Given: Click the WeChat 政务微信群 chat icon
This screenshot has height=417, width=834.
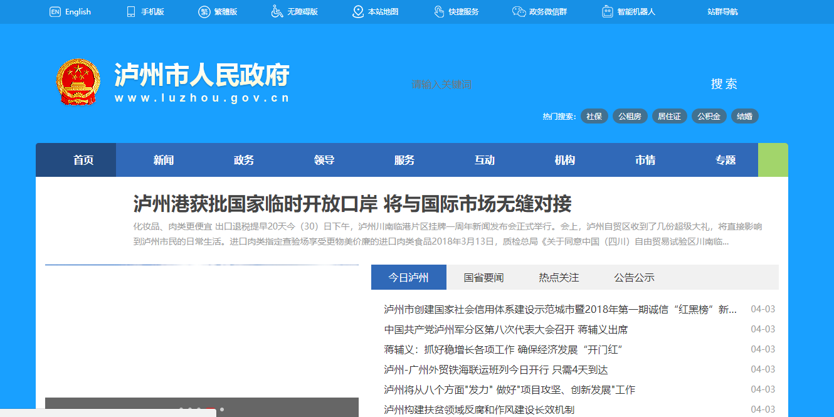Looking at the screenshot, I should [x=519, y=12].
